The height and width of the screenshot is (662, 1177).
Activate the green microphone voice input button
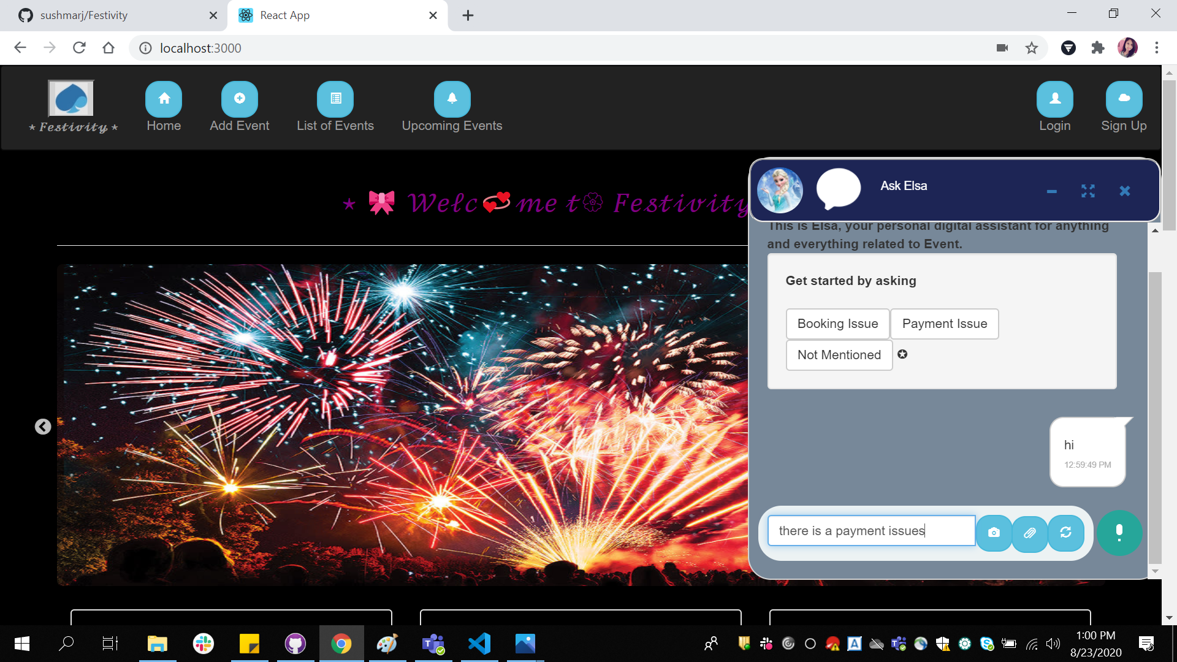point(1120,533)
